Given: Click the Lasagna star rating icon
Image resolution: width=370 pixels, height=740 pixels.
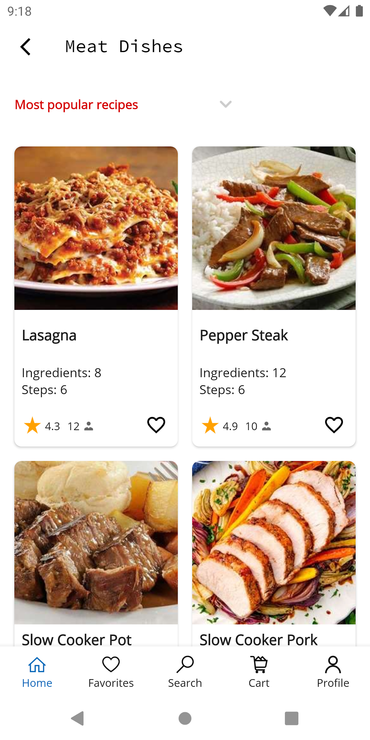Looking at the screenshot, I should point(32,425).
